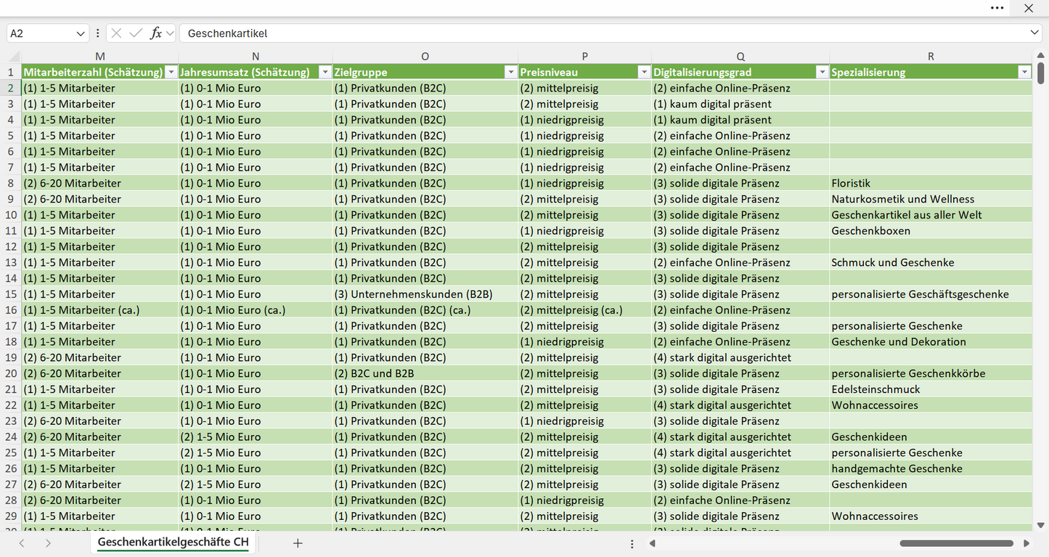Open the three-dots menu at top right
This screenshot has height=557, width=1049.
(997, 8)
